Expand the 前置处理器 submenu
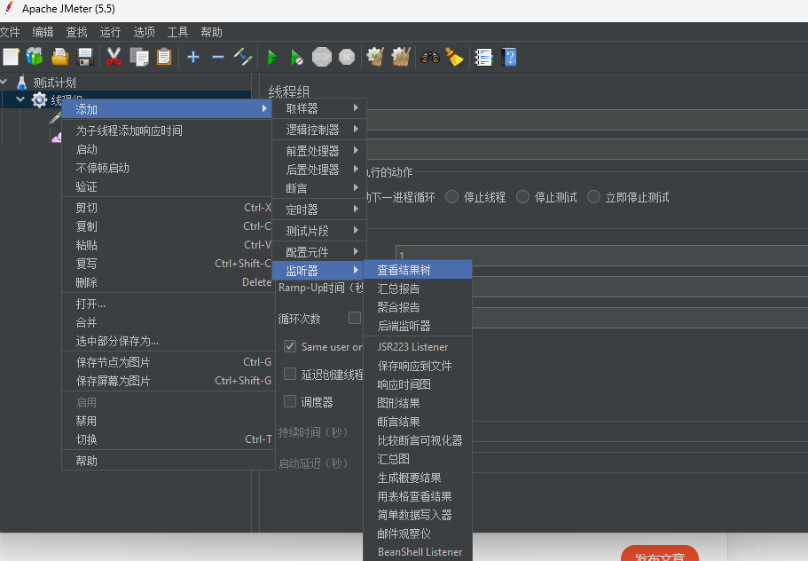The height and width of the screenshot is (561, 808). [319, 151]
